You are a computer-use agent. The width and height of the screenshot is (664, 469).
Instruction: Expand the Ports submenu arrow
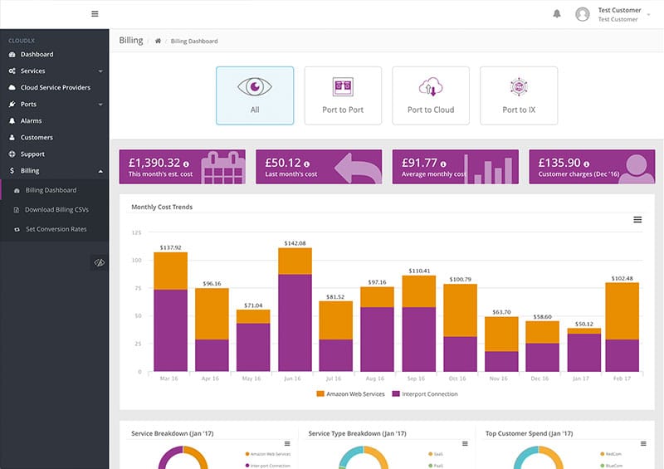pos(100,105)
